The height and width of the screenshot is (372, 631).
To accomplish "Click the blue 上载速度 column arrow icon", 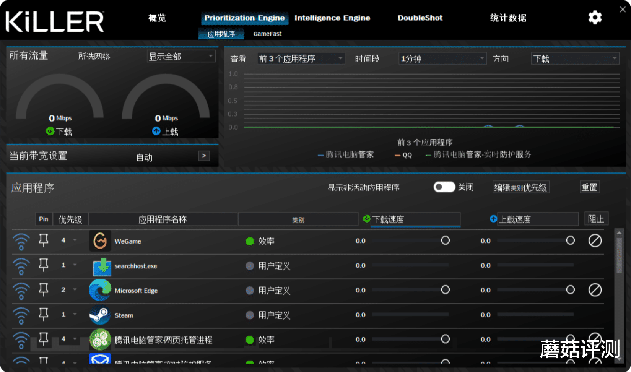I will click(x=493, y=219).
